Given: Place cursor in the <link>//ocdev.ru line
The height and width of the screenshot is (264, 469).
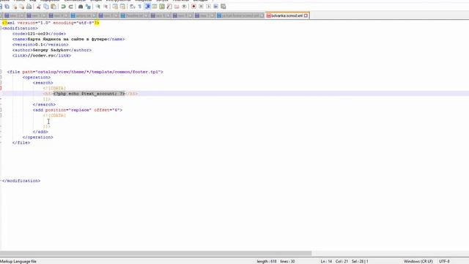Looking at the screenshot, I should (42, 56).
